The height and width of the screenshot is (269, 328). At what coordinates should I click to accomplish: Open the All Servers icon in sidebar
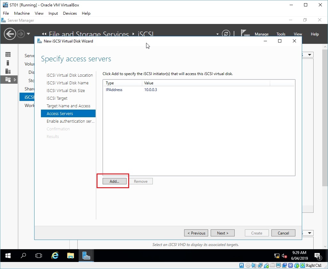pos(7,71)
